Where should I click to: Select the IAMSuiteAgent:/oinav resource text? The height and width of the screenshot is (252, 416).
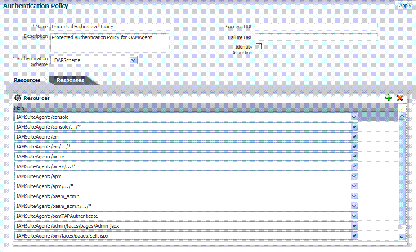click(40, 157)
